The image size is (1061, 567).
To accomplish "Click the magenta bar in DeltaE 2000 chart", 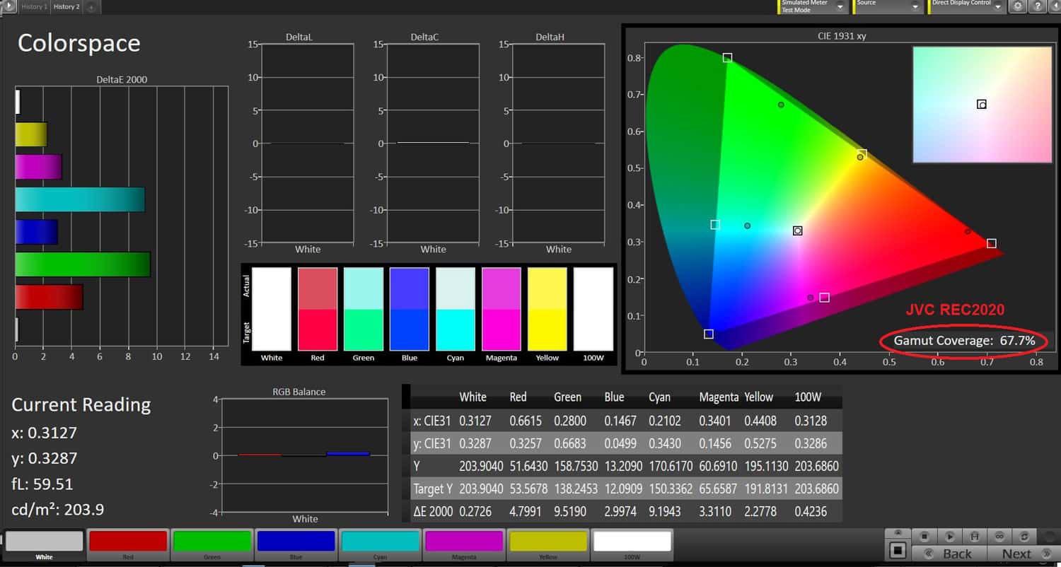I will [x=39, y=167].
